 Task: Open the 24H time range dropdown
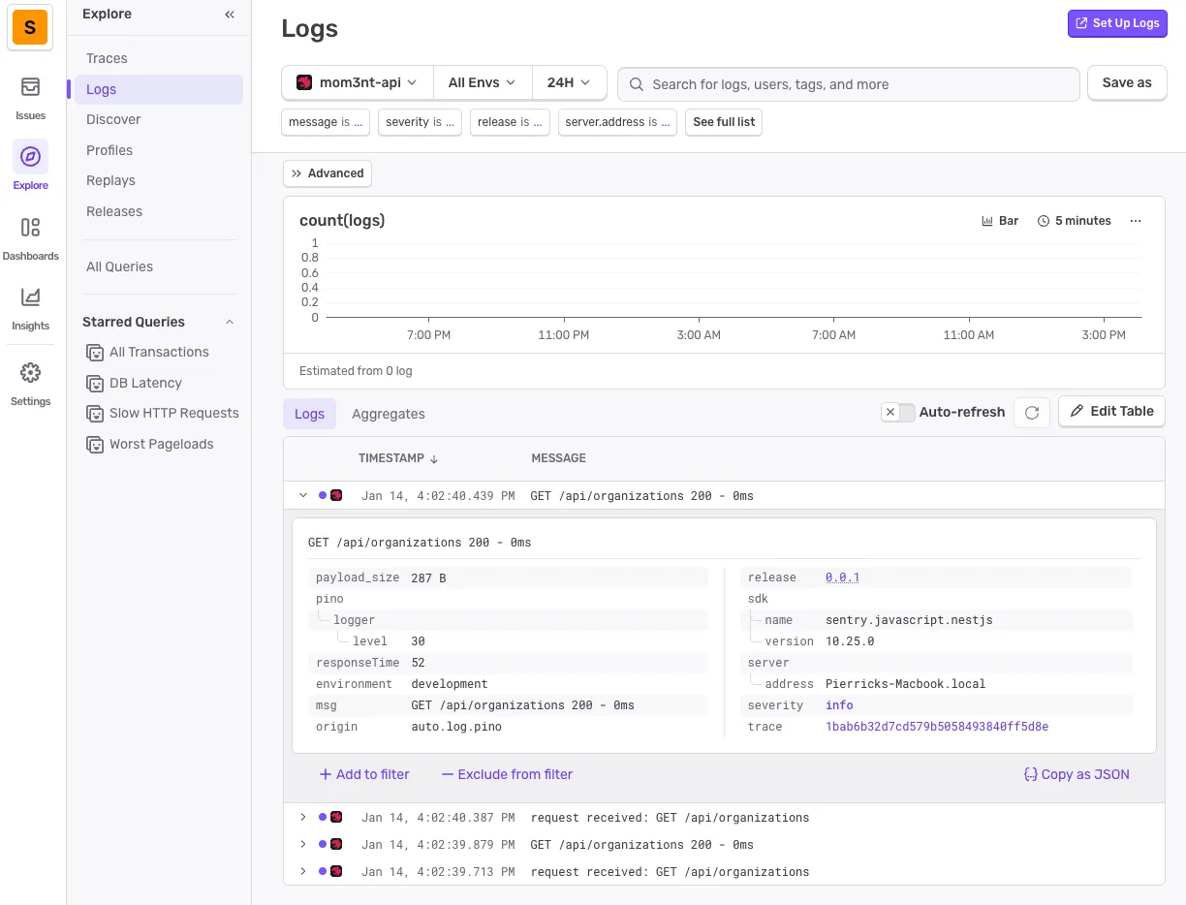569,83
